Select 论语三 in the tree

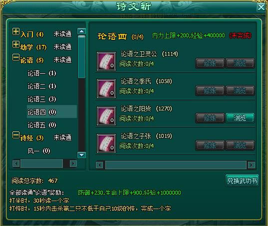click(42, 99)
